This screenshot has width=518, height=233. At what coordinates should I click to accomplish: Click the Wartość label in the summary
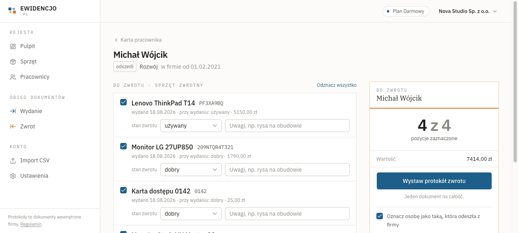pos(386,159)
